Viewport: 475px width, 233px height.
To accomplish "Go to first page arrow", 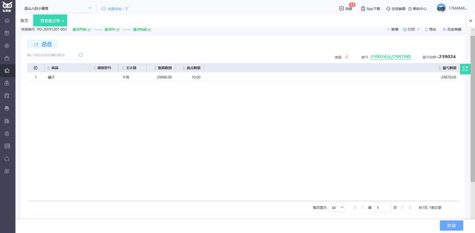I will (355, 207).
